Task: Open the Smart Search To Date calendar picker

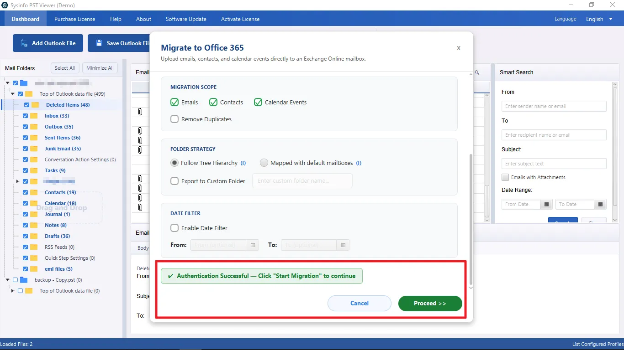Action: point(601,204)
